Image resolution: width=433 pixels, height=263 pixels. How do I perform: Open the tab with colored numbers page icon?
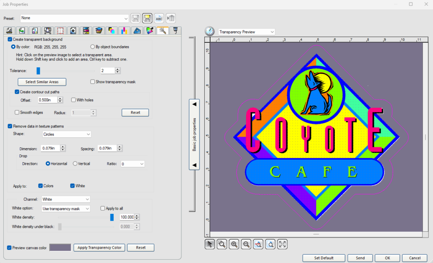(x=35, y=30)
